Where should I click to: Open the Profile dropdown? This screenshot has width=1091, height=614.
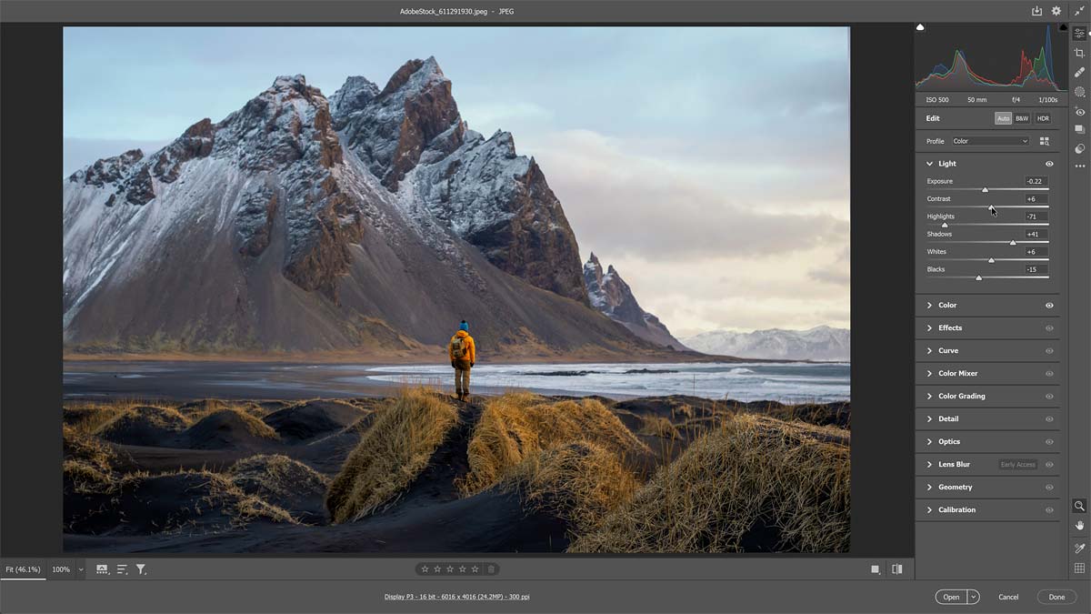tap(991, 141)
